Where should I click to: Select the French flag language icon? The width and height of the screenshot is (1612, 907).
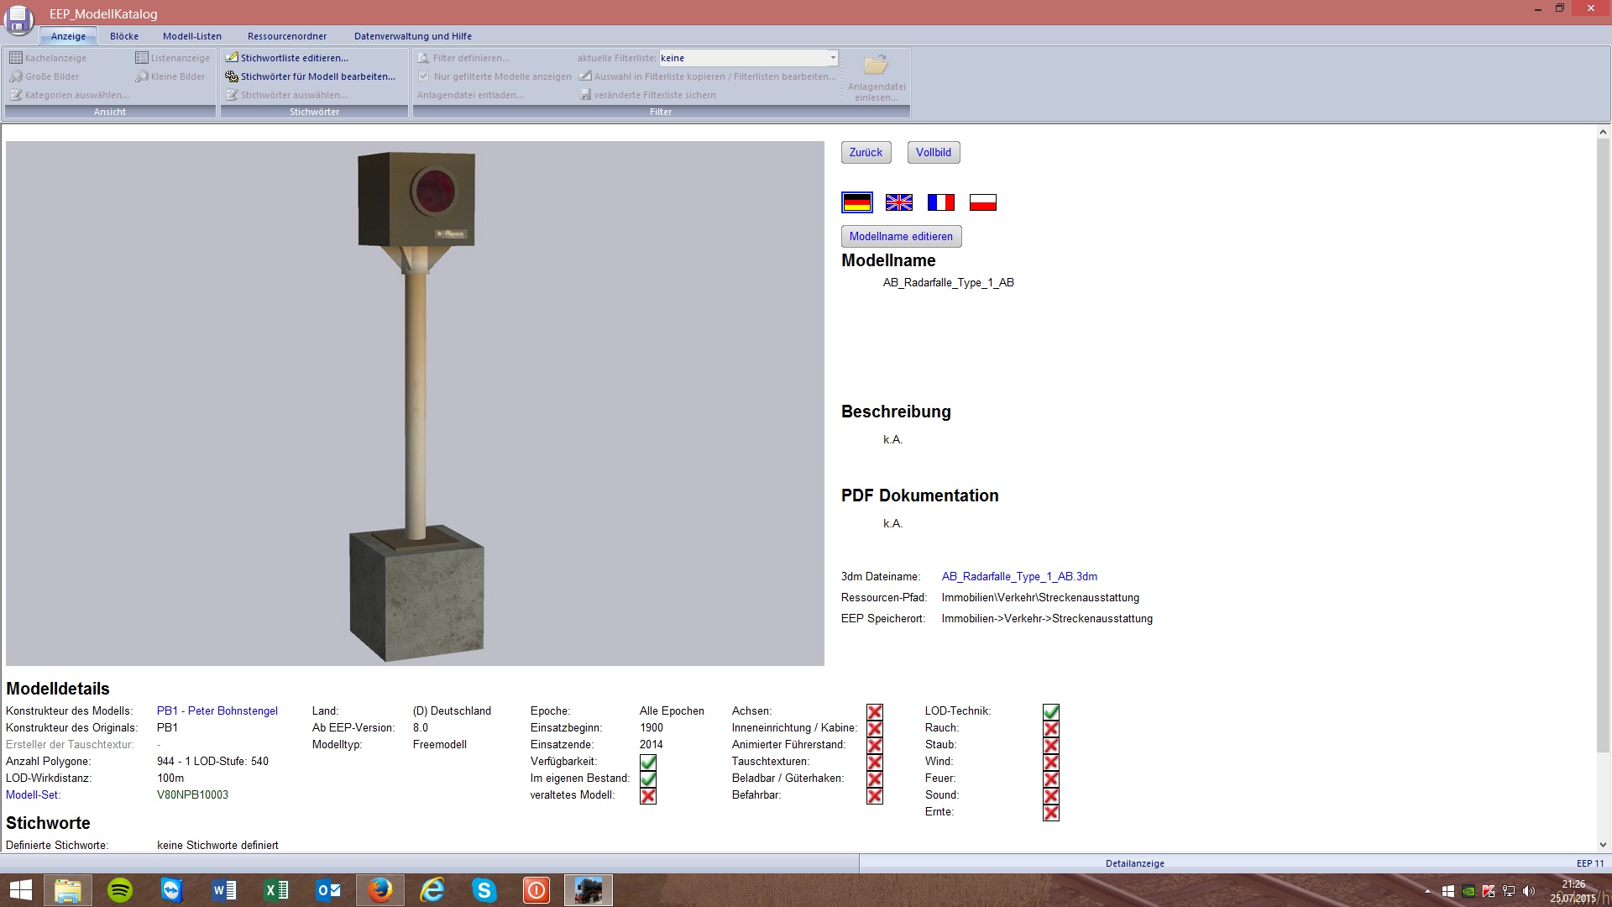coord(940,202)
